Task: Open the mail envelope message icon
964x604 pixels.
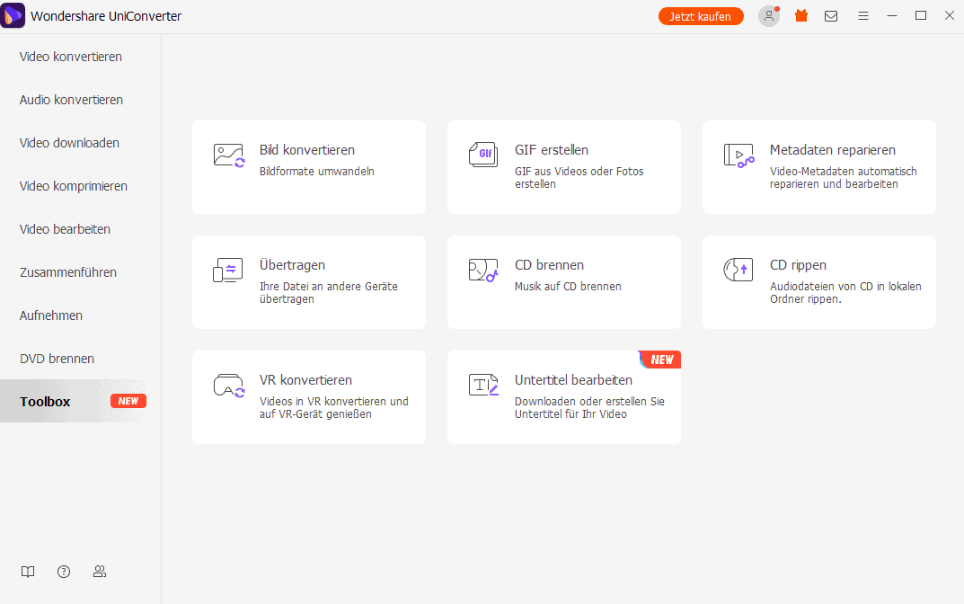Action: [x=831, y=16]
